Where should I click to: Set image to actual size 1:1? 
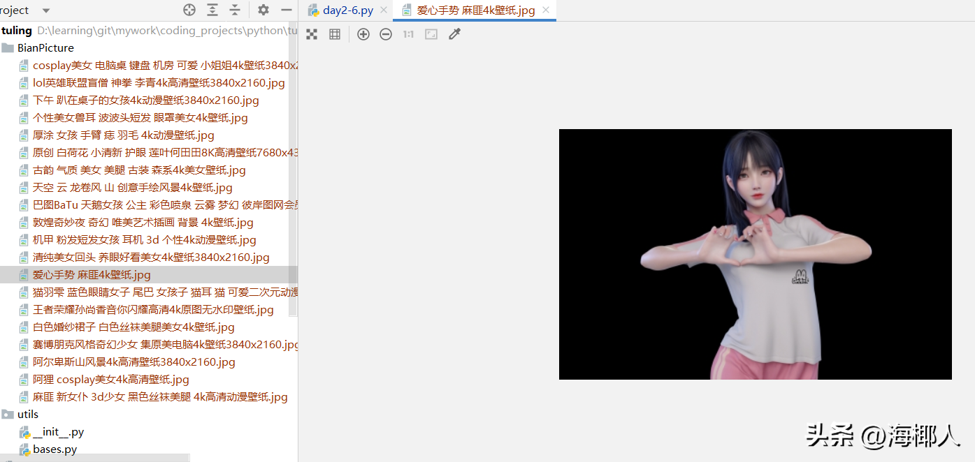pyautogui.click(x=408, y=34)
